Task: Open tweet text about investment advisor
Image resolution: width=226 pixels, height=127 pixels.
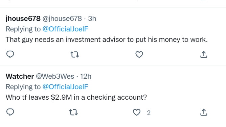Action: [x=107, y=40]
